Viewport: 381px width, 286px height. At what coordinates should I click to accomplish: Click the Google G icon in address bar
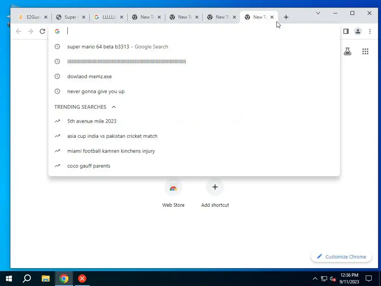click(x=57, y=31)
